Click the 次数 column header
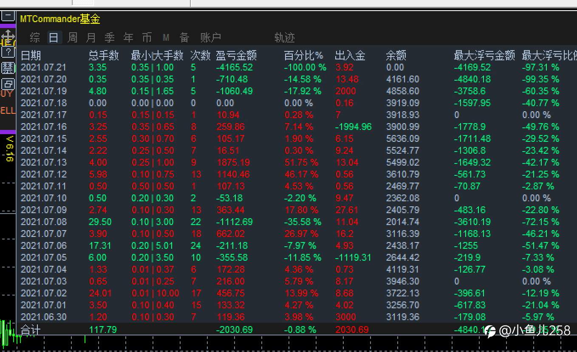Image resolution: width=577 pixels, height=352 pixels. coord(201,56)
